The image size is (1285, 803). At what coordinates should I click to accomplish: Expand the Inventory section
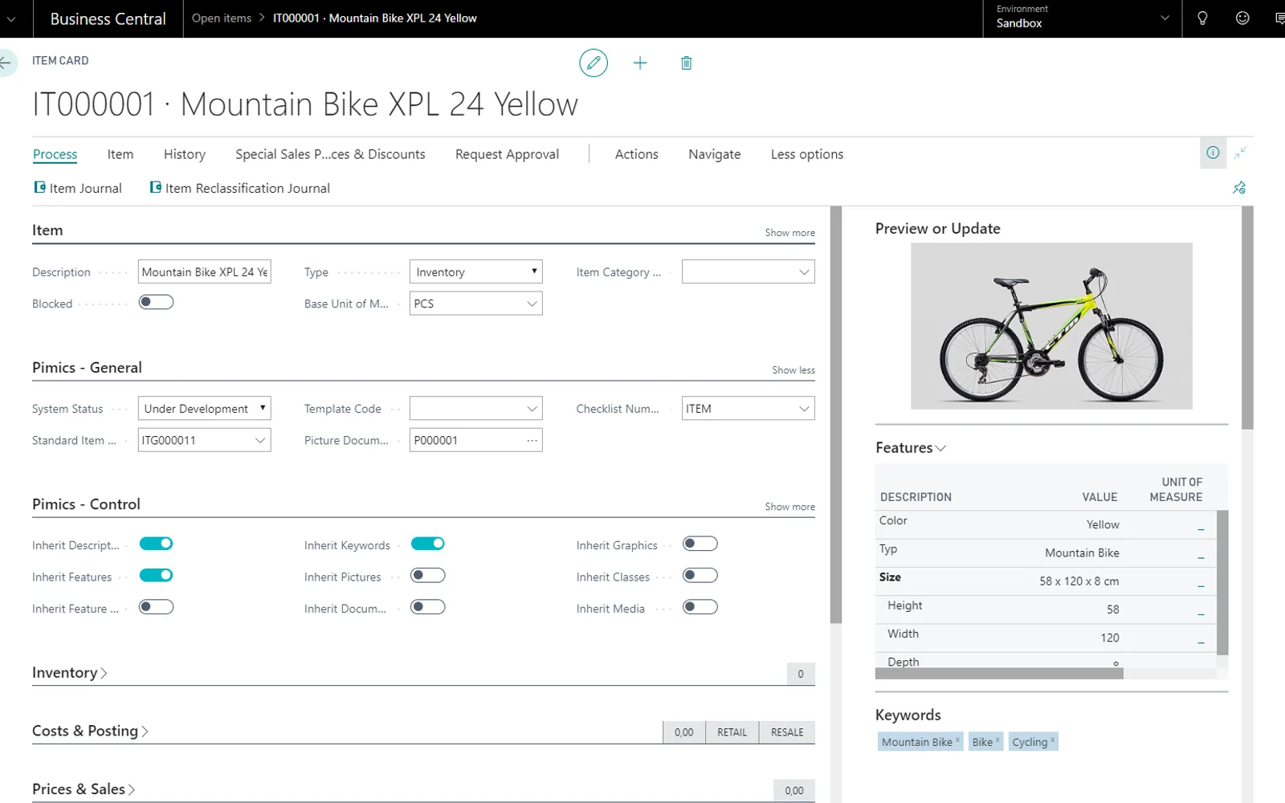[70, 673]
